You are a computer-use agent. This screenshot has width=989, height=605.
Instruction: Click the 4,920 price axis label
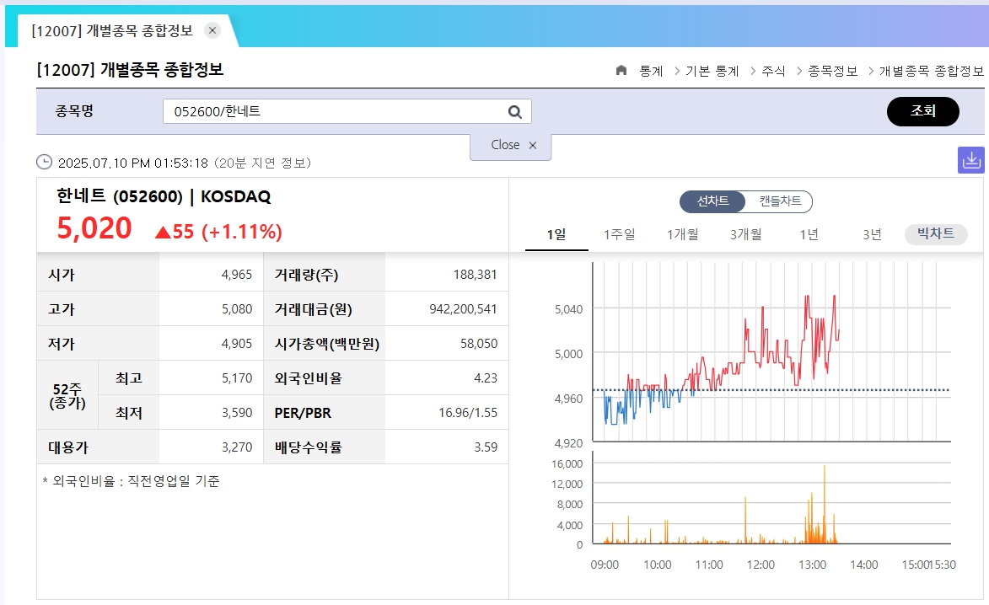(568, 444)
